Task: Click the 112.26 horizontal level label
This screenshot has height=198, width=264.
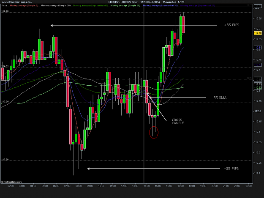Action: point(5,160)
